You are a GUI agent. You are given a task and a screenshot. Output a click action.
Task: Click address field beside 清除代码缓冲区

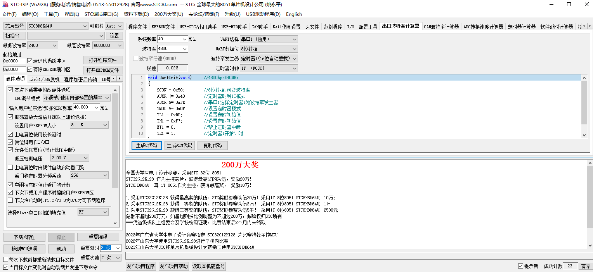[14, 61]
